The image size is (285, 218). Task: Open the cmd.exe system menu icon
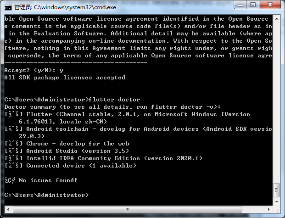pyautogui.click(x=8, y=7)
